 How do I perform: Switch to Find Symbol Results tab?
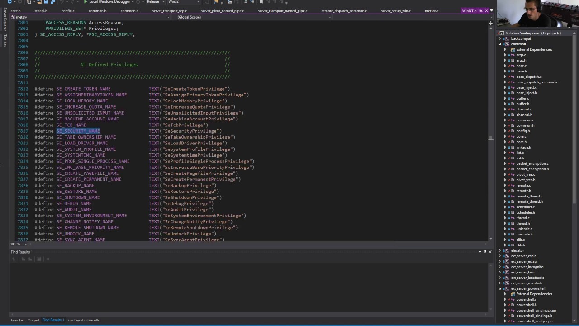[x=83, y=320]
